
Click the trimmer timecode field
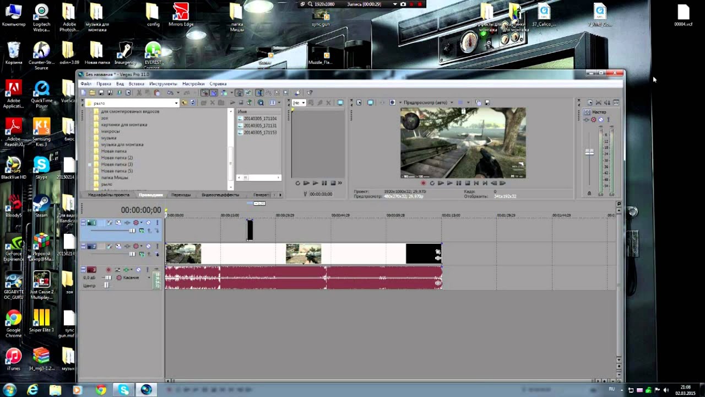(321, 194)
